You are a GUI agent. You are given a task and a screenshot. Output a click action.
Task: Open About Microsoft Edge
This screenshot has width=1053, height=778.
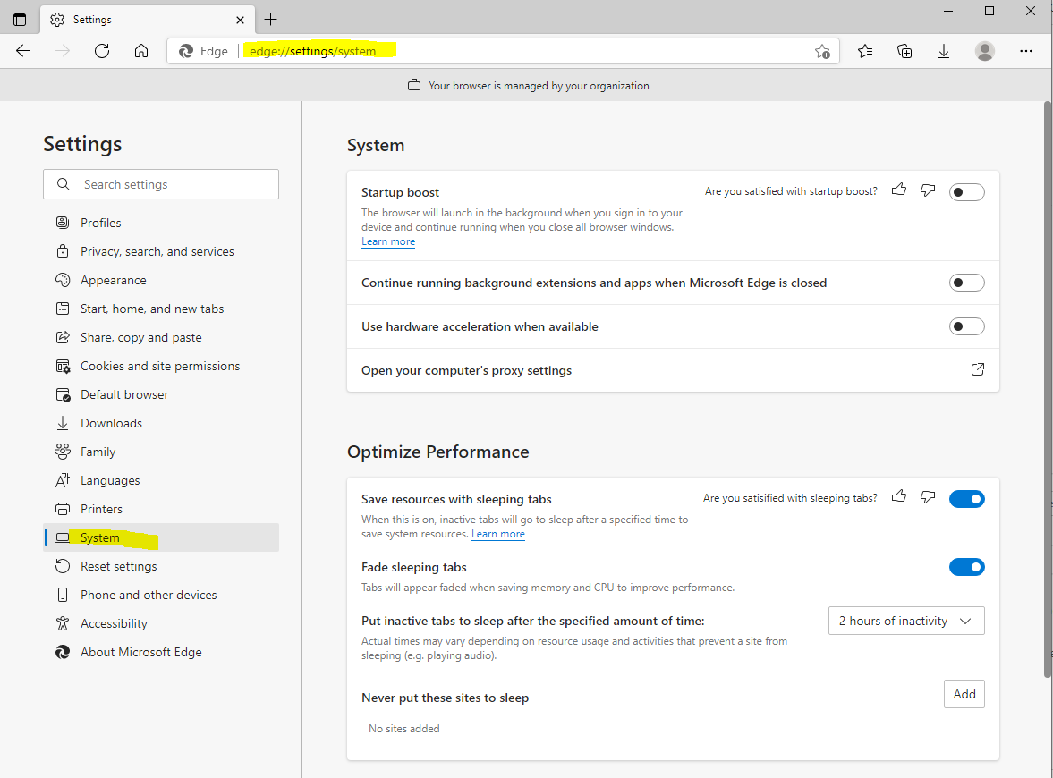tap(161, 653)
